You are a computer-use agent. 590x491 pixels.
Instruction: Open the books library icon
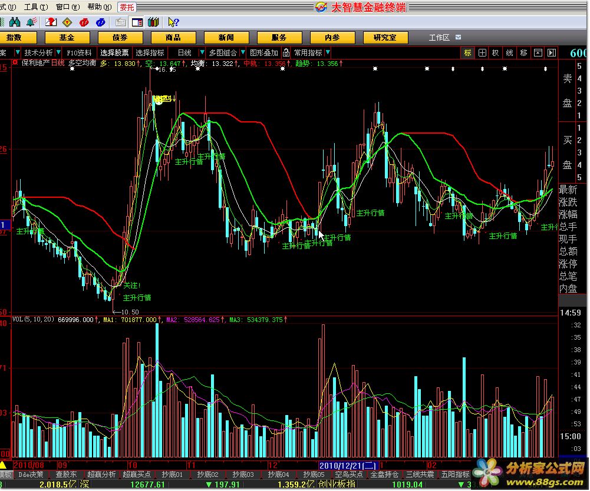pos(153,22)
